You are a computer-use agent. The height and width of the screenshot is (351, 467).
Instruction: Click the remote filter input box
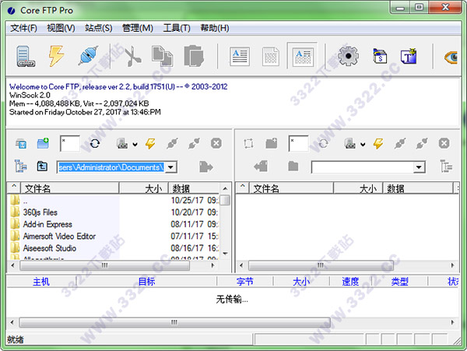coord(298,144)
